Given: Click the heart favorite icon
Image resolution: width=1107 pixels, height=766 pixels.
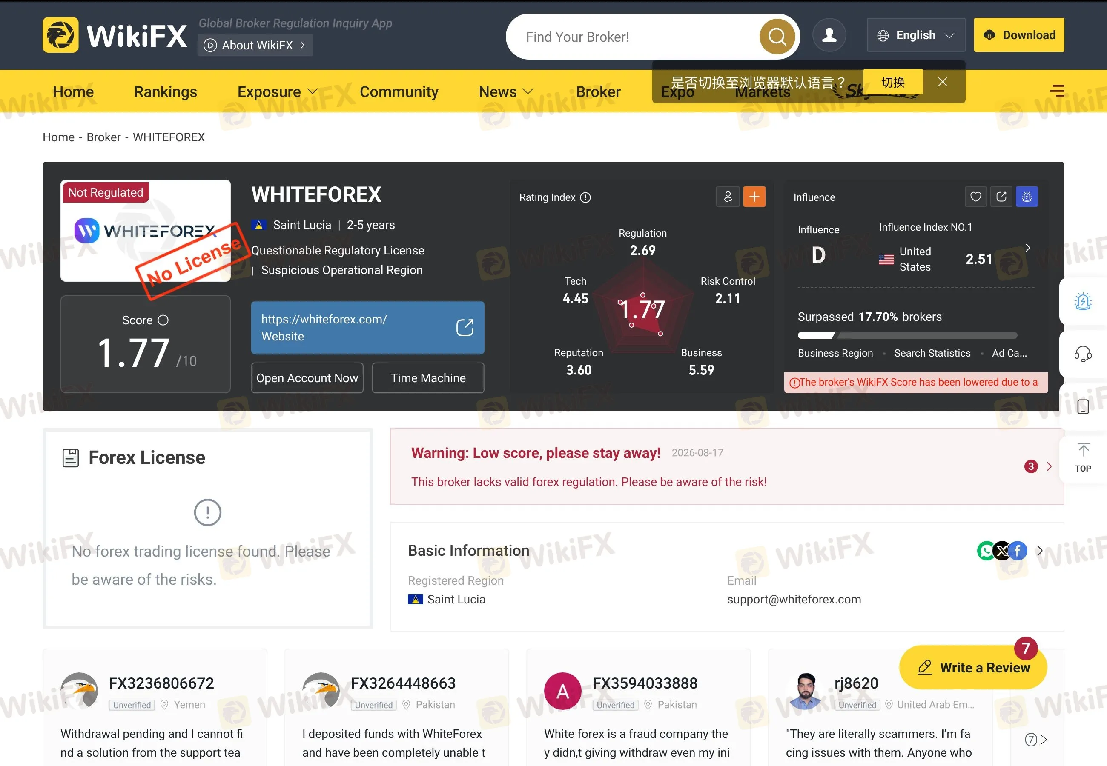Looking at the screenshot, I should (x=975, y=197).
